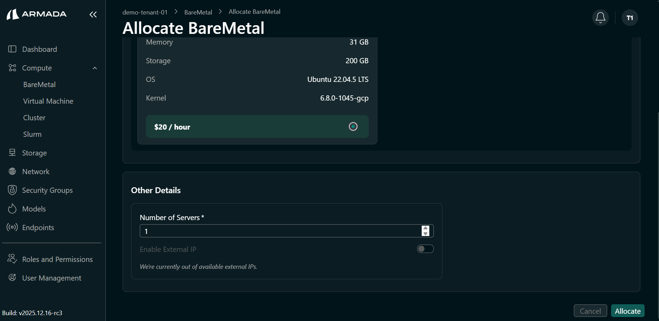Go to demo-tenant-01 breadcrumb link
Viewport: 659px width, 321px height.
145,12
